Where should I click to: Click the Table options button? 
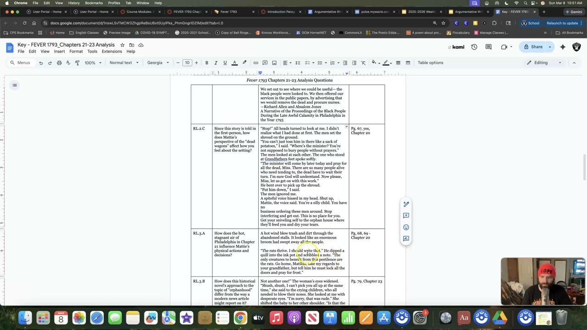pos(430,63)
